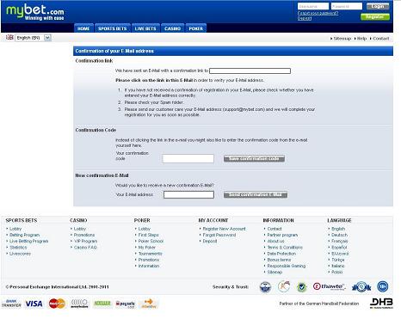The image size is (401, 319).
Task: Click the Neteller payment icon
Action: (102, 304)
